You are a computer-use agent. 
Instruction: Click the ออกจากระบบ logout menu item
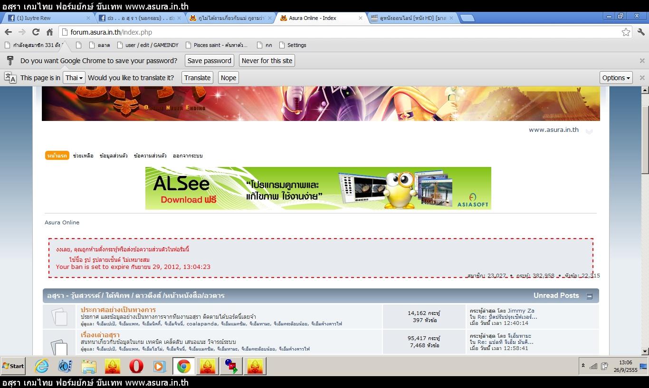click(188, 156)
